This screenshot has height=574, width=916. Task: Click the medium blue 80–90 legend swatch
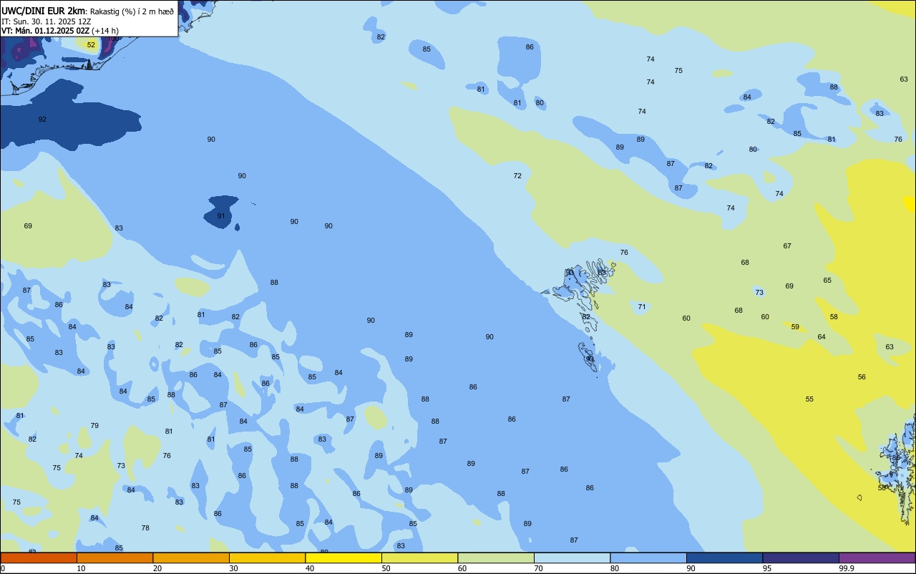click(x=648, y=558)
